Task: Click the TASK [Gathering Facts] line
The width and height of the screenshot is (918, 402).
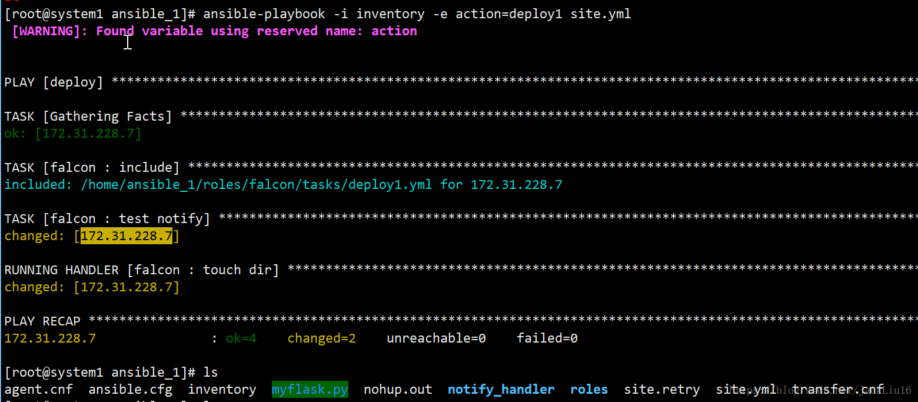Action: 461,117
